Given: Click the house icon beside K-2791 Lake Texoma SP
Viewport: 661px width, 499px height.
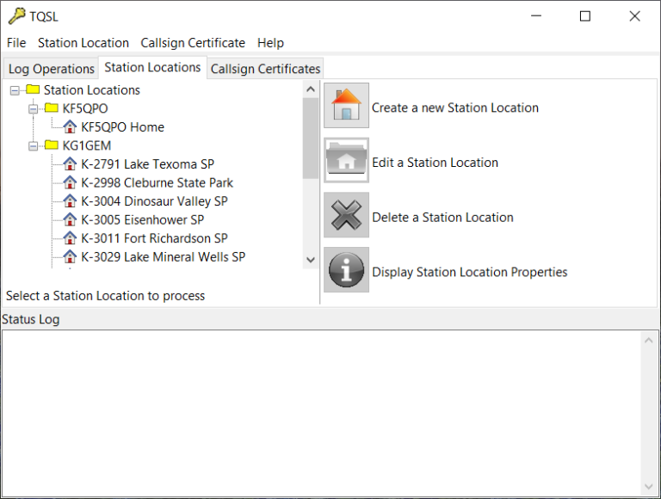Looking at the screenshot, I should 70,163.
